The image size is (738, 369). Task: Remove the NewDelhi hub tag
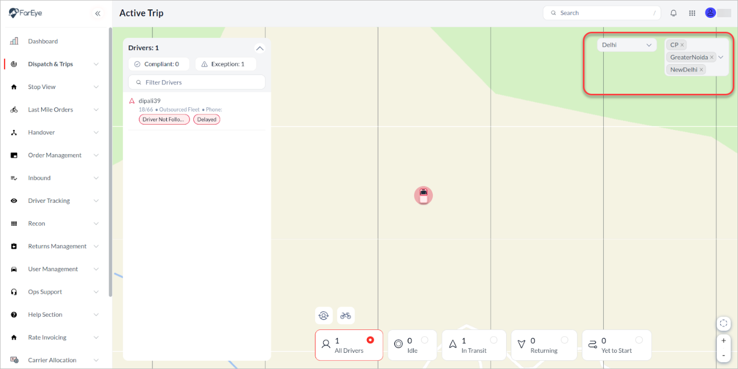(x=701, y=69)
